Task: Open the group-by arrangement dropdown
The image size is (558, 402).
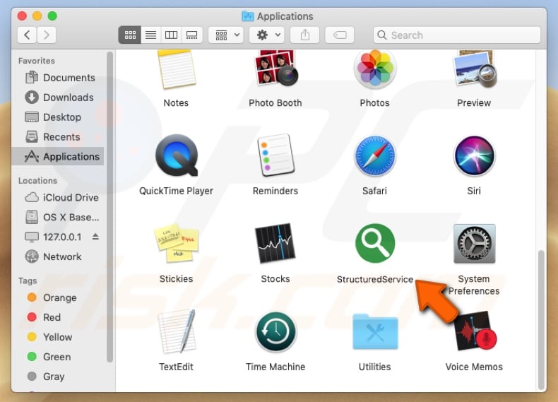Action: (226, 35)
